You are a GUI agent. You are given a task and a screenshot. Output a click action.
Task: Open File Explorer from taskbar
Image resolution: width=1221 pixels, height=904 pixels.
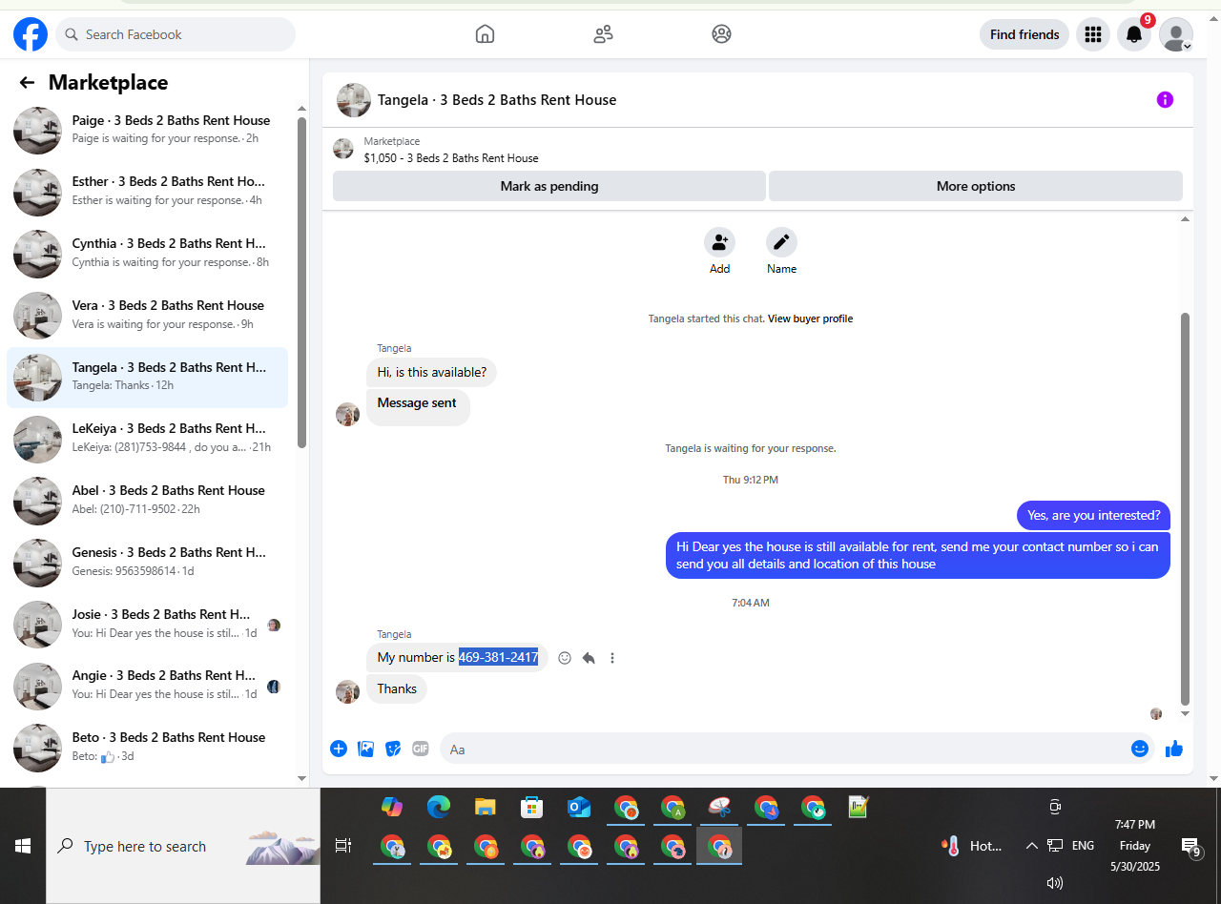click(486, 807)
